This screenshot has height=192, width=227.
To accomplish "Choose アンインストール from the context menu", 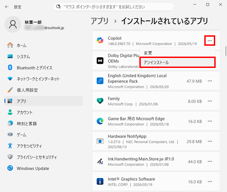I will pos(178,62).
